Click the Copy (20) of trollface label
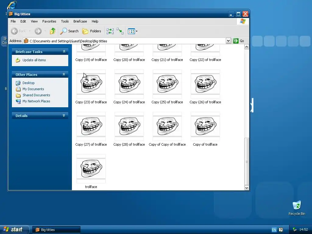312x234 pixels. (x=129, y=60)
